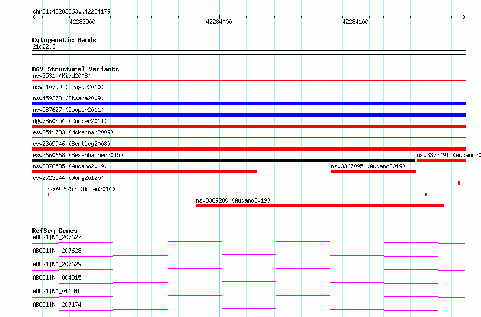The image size is (481, 317).
Task: Click the right end marker of esv2723544
Action: click(459, 183)
